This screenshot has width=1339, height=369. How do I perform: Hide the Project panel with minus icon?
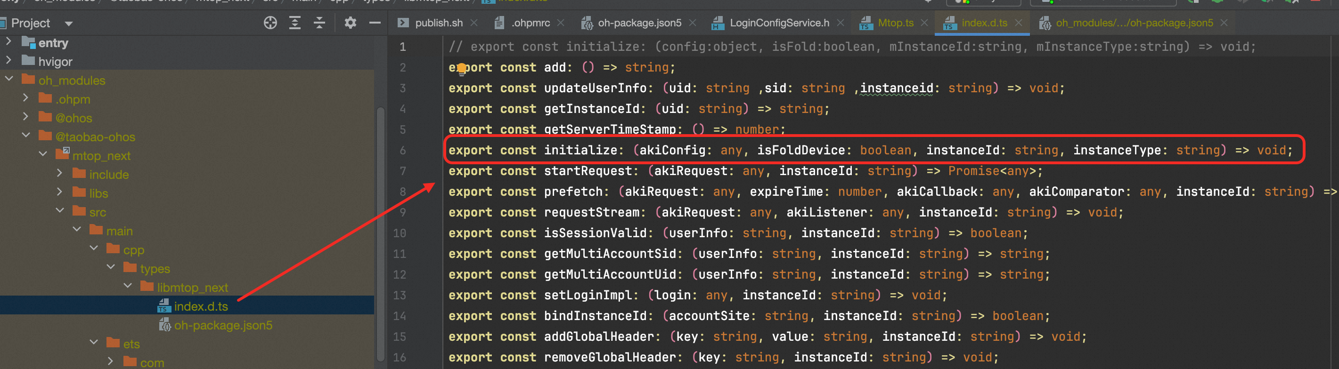click(x=374, y=23)
